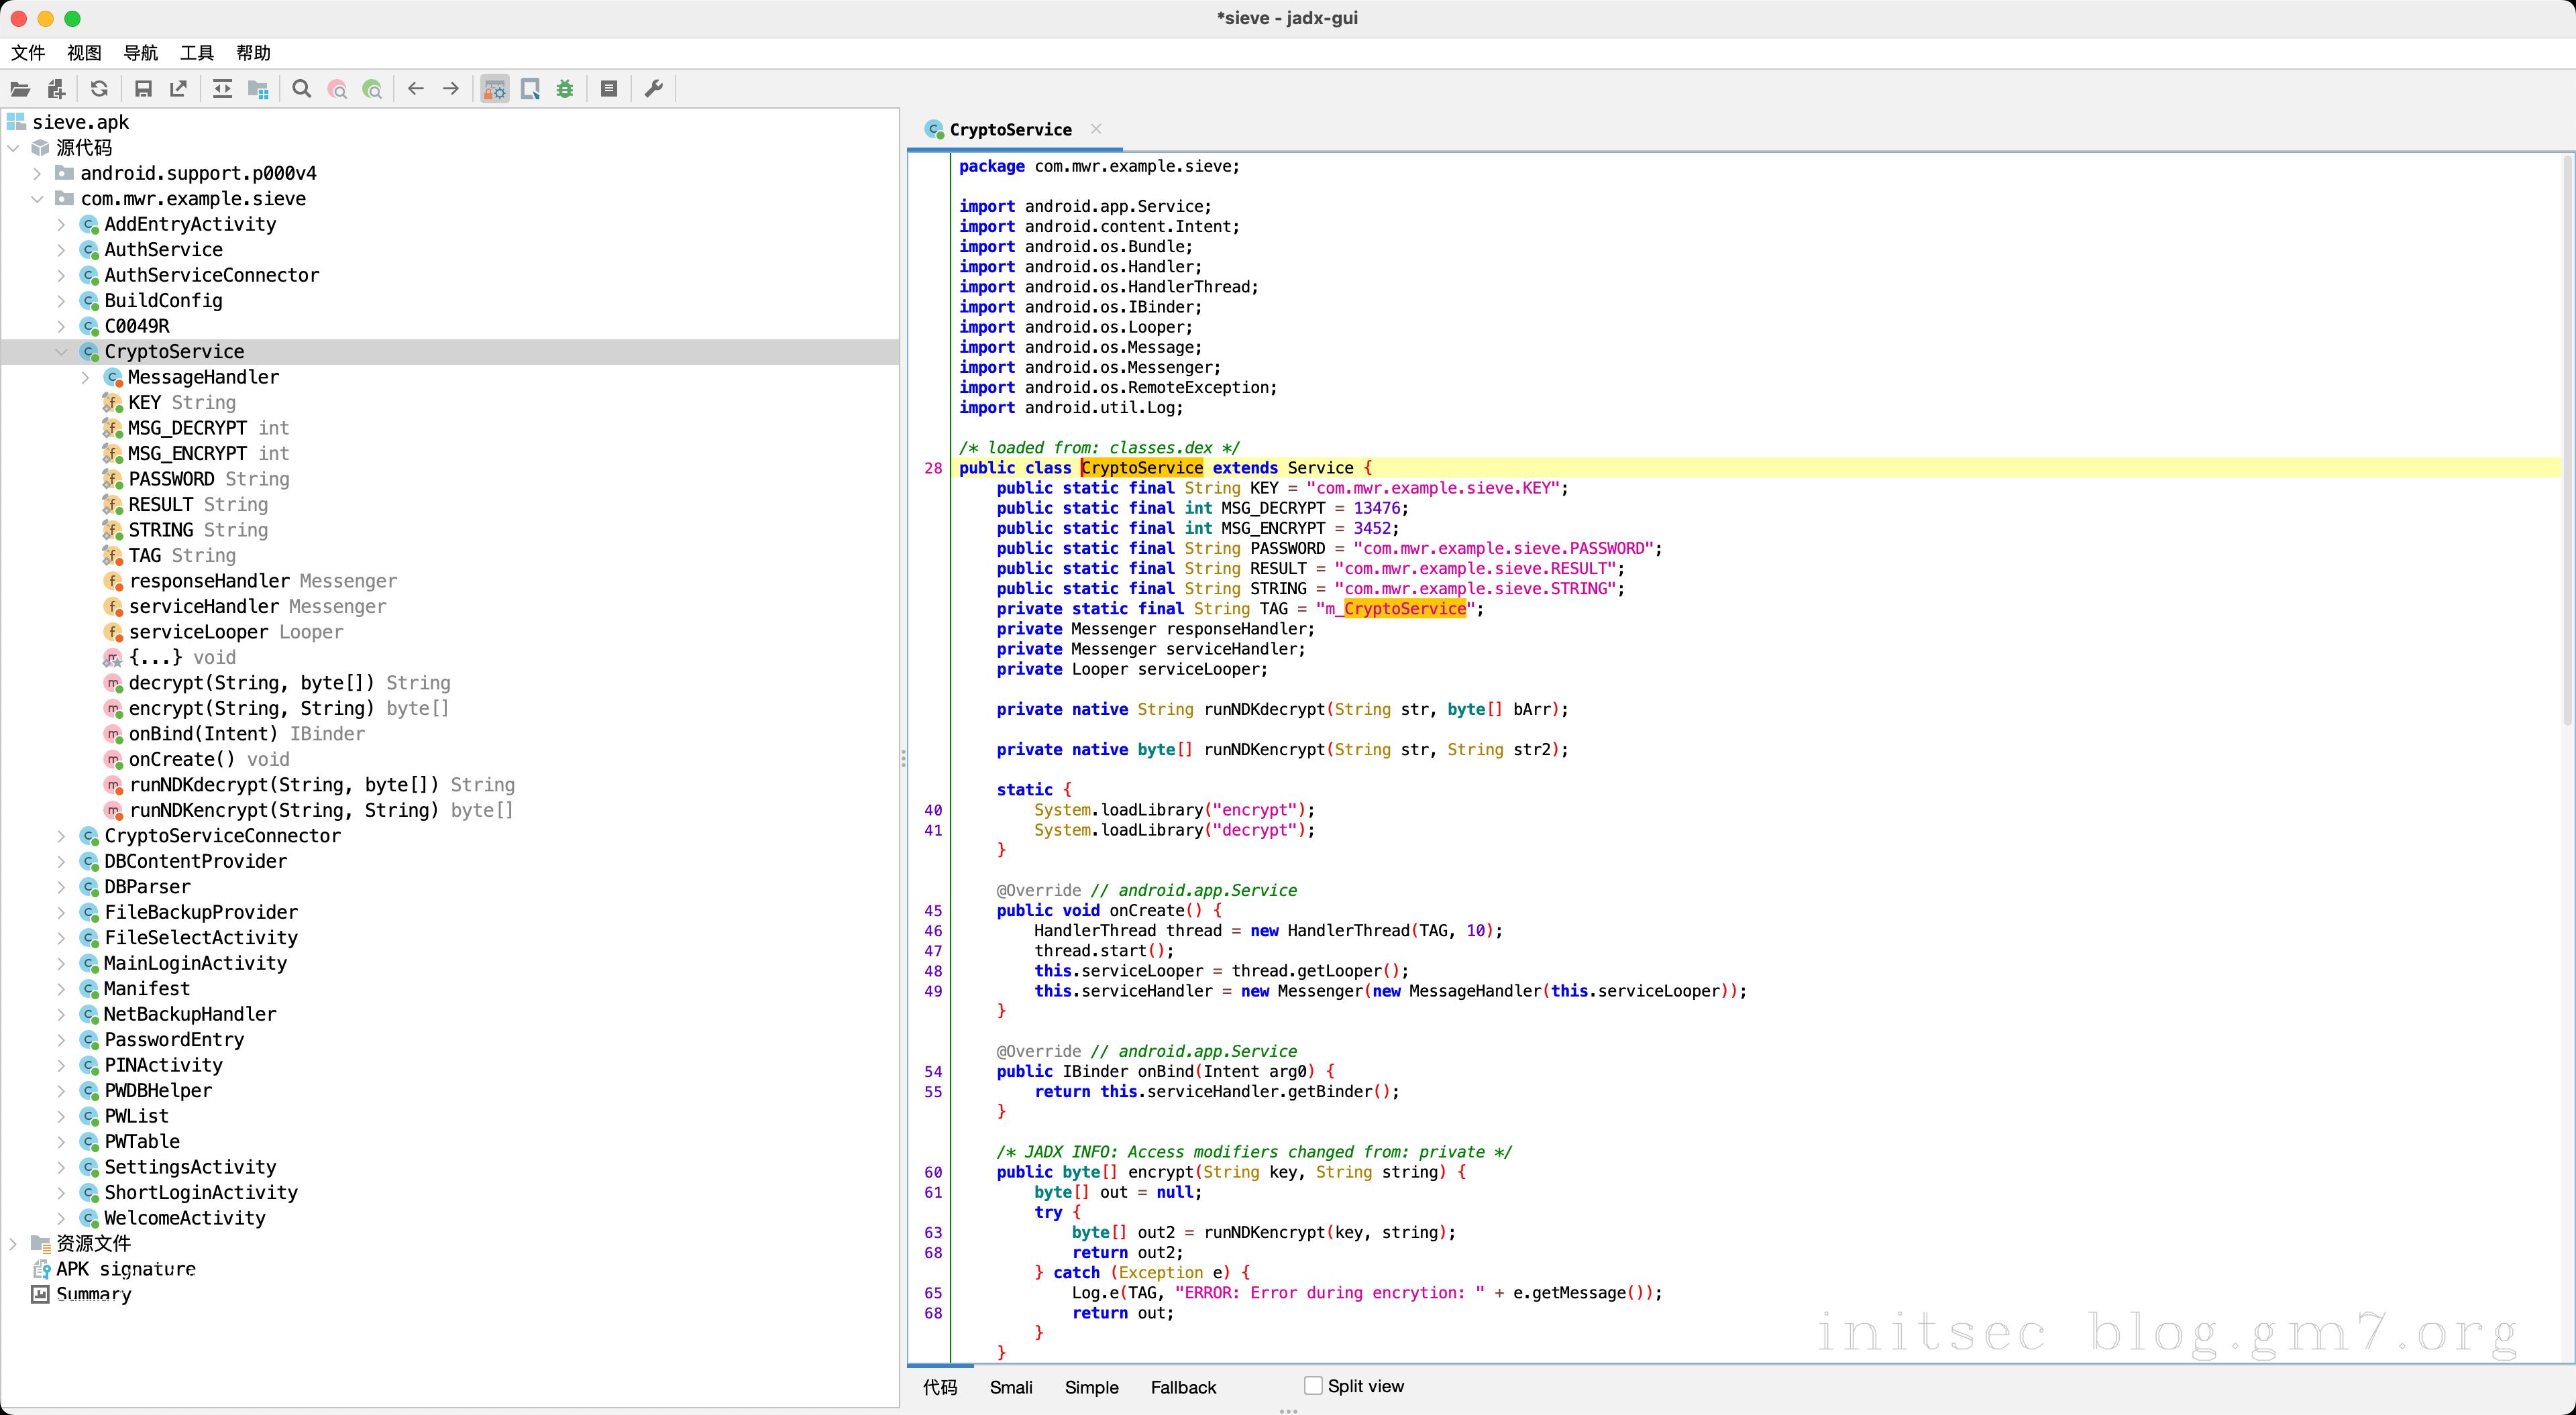Expand the android.support.p000v4 package

(37, 173)
